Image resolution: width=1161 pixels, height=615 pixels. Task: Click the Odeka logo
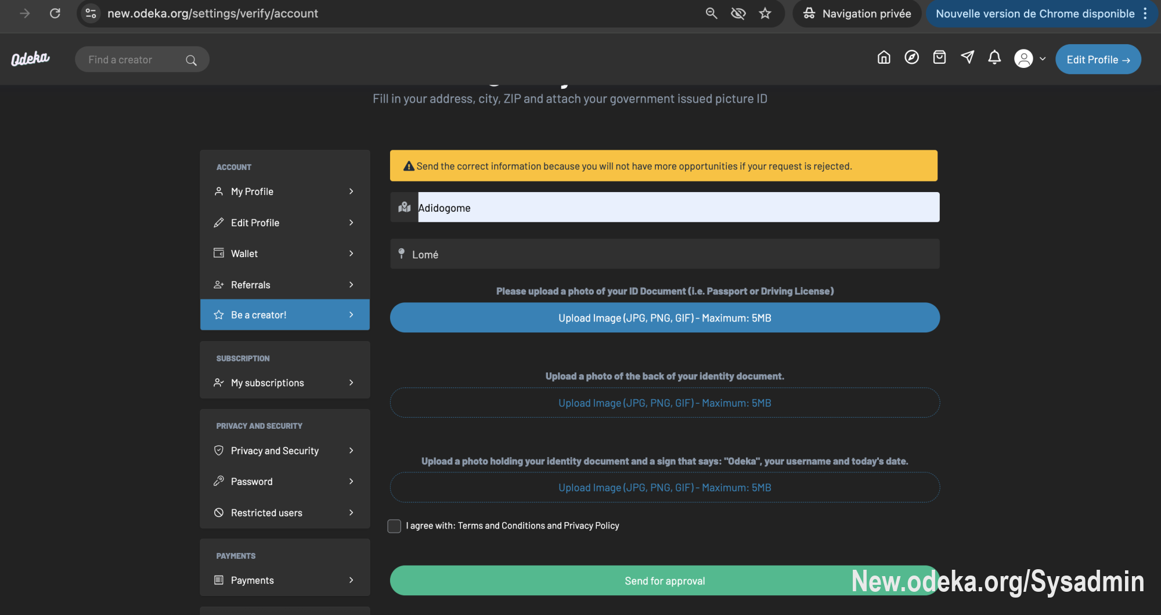[30, 59]
